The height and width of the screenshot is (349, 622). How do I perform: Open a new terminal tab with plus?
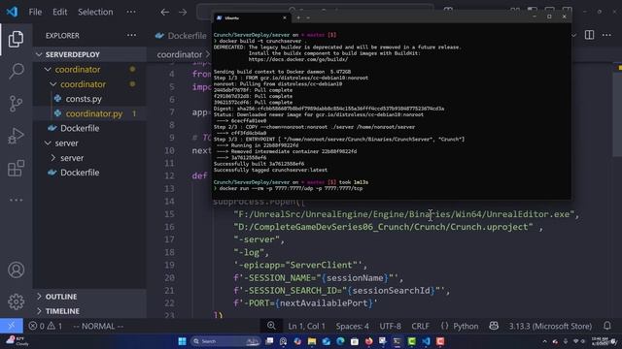point(298,17)
